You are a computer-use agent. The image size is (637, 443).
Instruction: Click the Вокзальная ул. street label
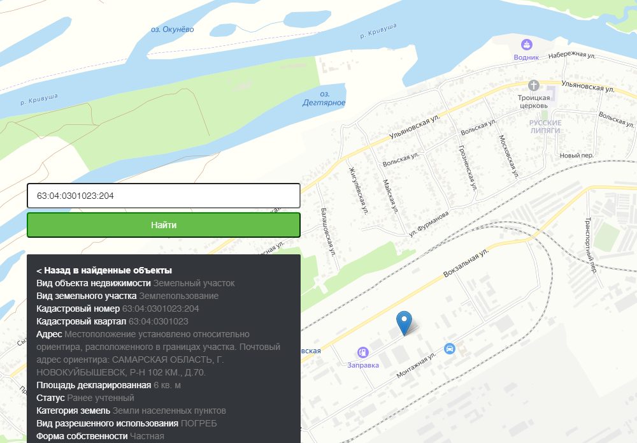pos(466,263)
